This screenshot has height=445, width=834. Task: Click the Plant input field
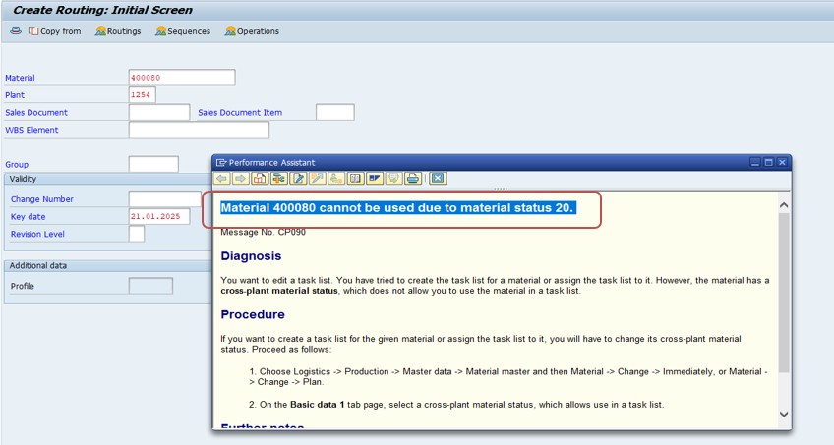click(142, 95)
